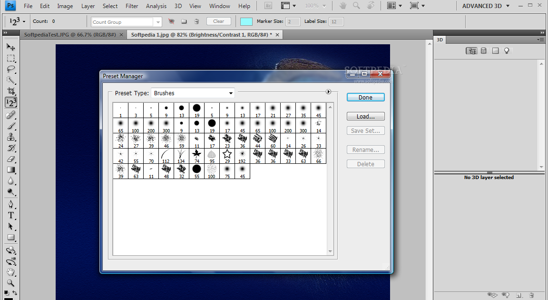Select the Magic Wand tool

11,80
